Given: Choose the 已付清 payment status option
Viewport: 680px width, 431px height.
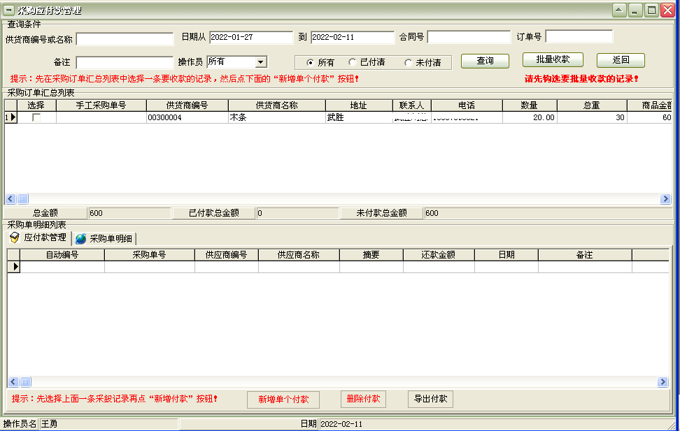Looking at the screenshot, I should (353, 62).
